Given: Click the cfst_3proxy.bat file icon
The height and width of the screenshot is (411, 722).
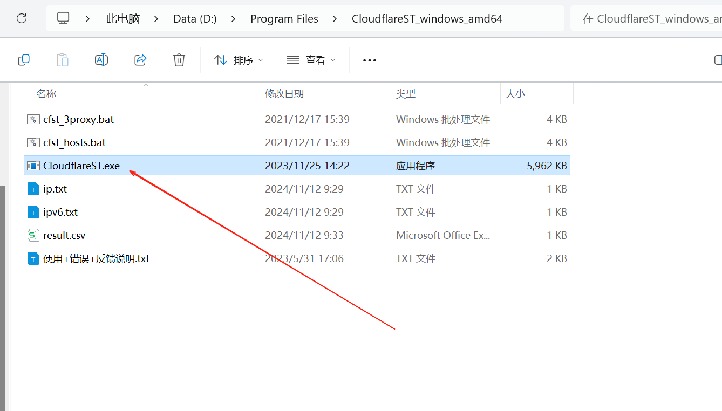Looking at the screenshot, I should coord(33,119).
